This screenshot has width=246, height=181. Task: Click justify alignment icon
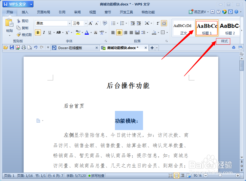click(x=131, y=33)
